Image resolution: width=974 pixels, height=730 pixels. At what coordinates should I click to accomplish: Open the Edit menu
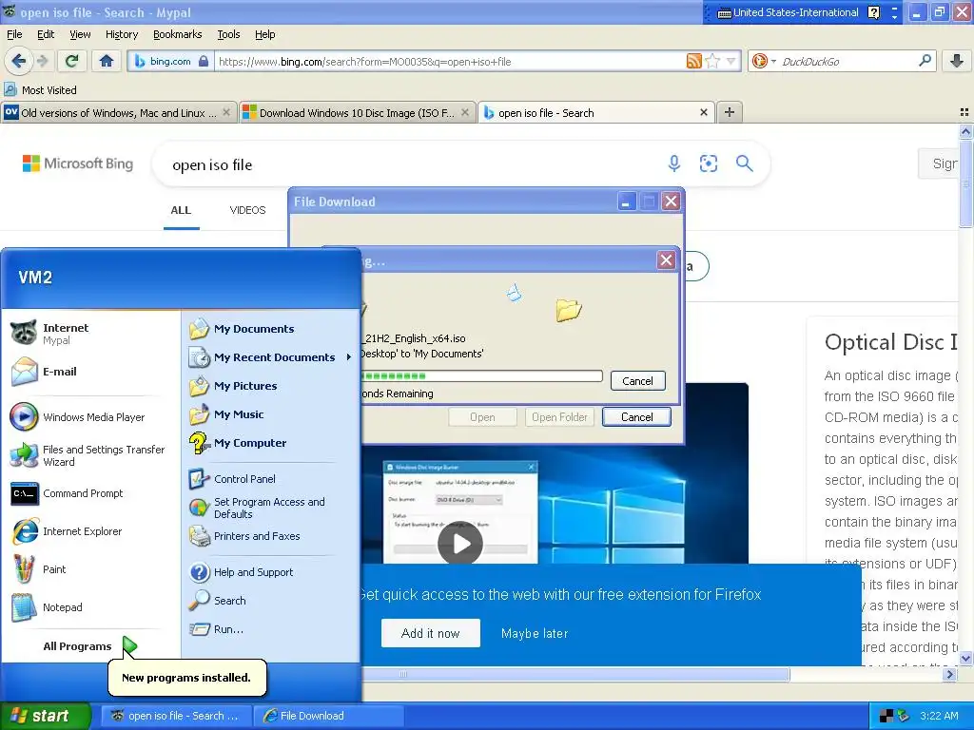pos(46,34)
